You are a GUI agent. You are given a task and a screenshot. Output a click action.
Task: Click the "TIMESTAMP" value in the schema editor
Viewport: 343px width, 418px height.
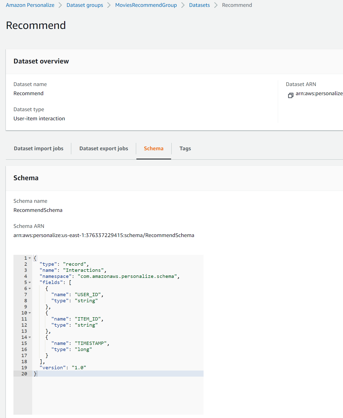coord(91,343)
